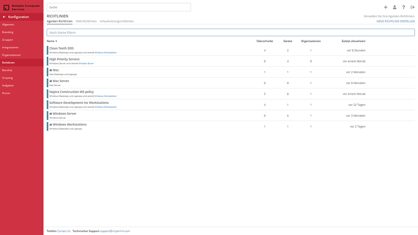
Task: Click the logout arrow icon
Action: (412, 7)
